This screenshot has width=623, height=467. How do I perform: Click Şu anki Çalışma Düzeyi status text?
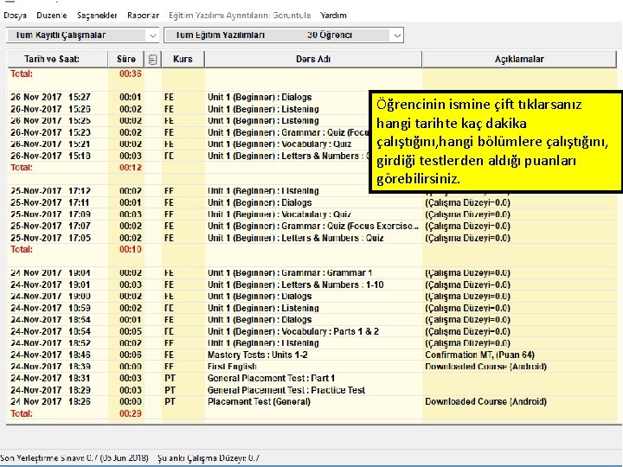click(209, 458)
